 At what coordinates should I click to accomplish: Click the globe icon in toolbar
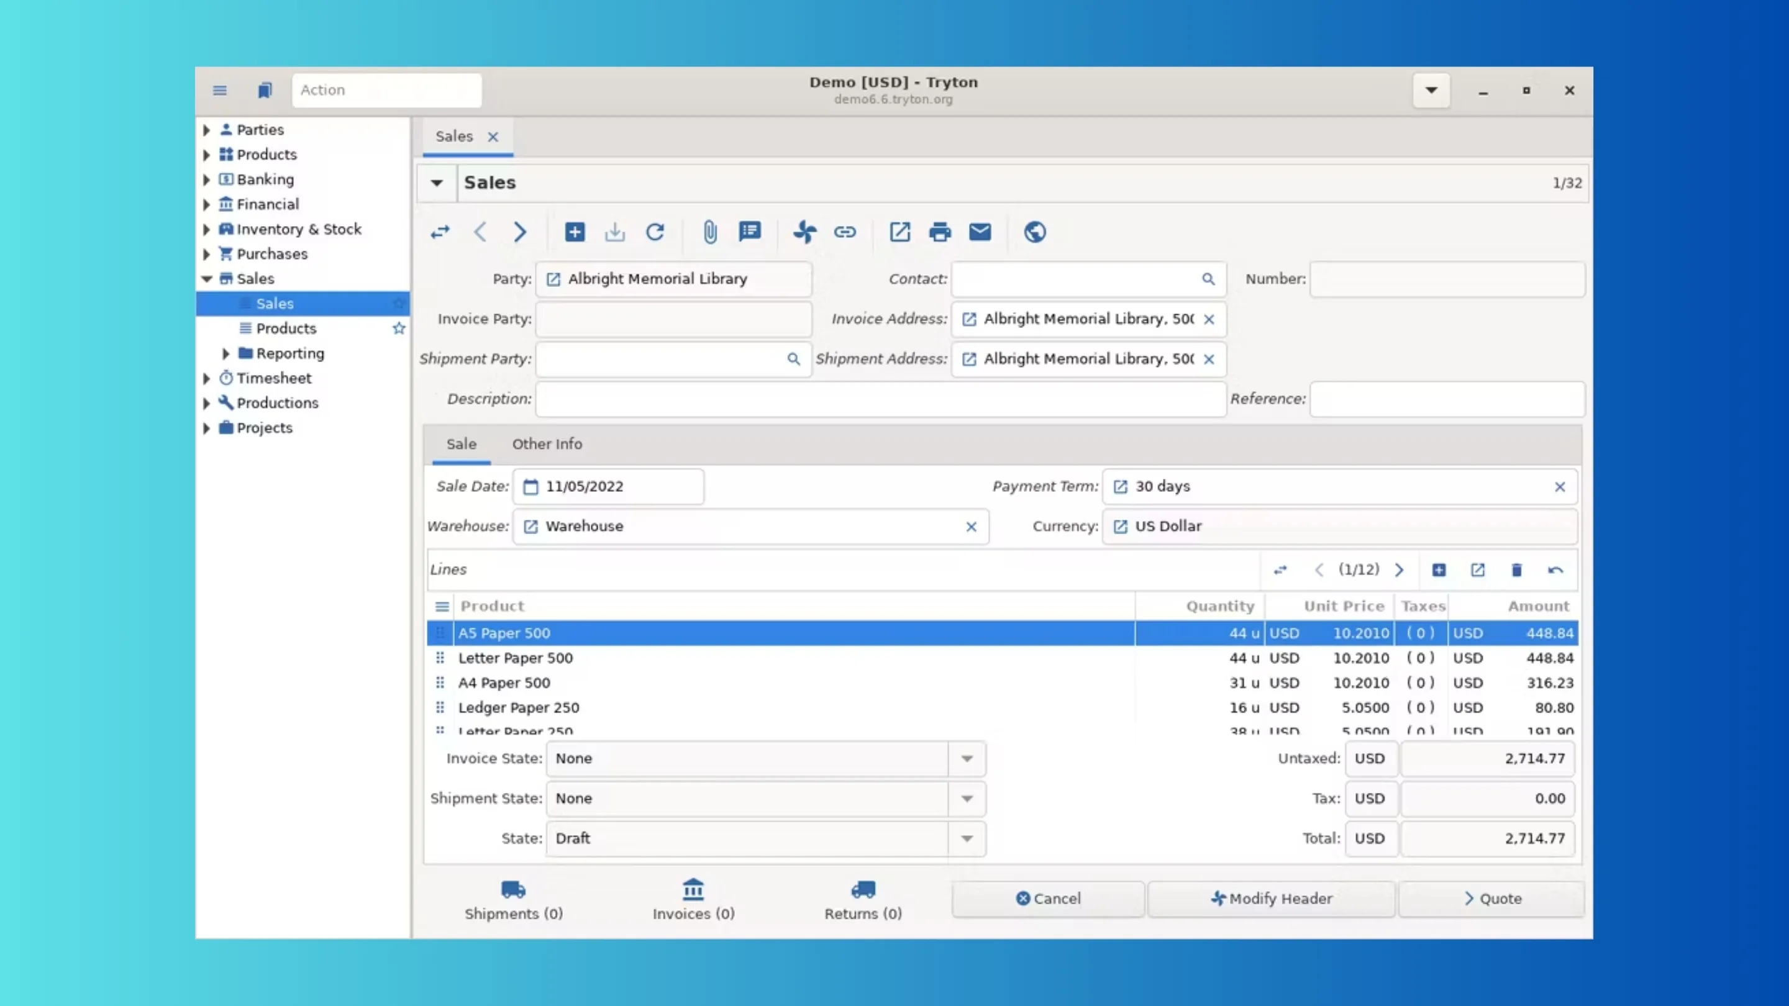1035,232
